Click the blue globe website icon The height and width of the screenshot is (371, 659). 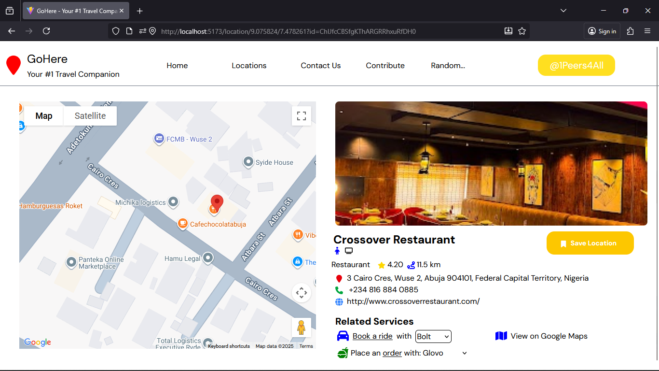[339, 302]
